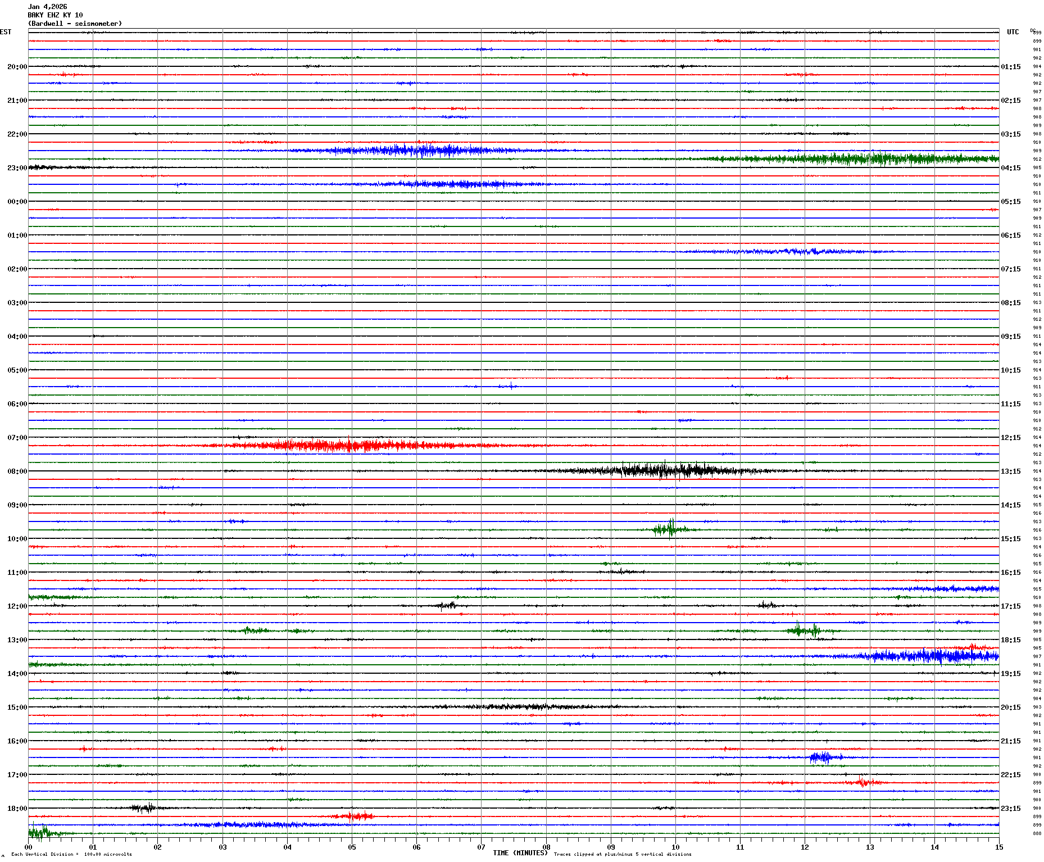
Task: Click the 'Jan 4,2026' date header
Action: pos(47,7)
